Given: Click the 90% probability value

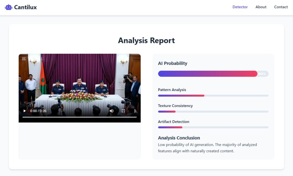Looking at the screenshot, I should [262, 74].
